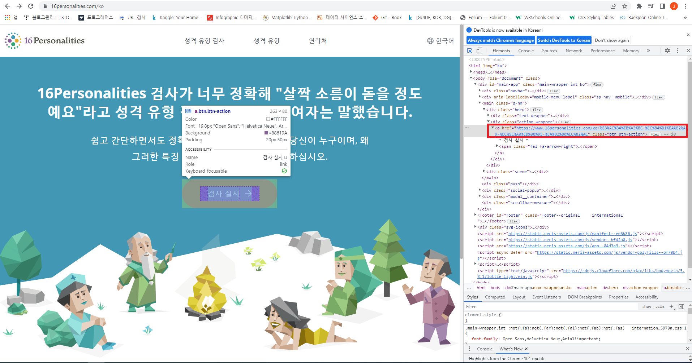This screenshot has height=363, width=692.
Task: Close the What's New drawer tab
Action: click(x=526, y=349)
